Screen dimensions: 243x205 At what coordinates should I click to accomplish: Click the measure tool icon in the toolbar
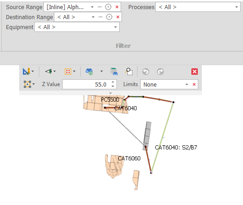point(26,72)
